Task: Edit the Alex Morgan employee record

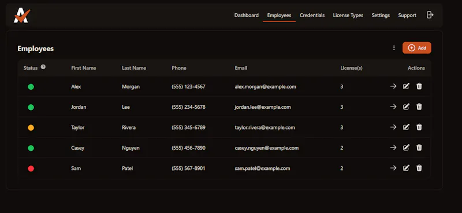Action: (x=406, y=86)
